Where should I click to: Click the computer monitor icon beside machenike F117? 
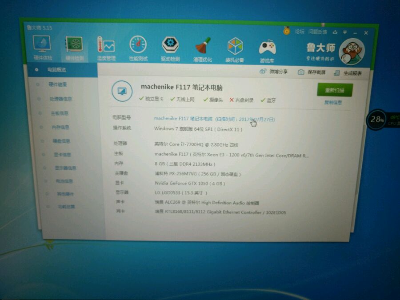(122, 91)
